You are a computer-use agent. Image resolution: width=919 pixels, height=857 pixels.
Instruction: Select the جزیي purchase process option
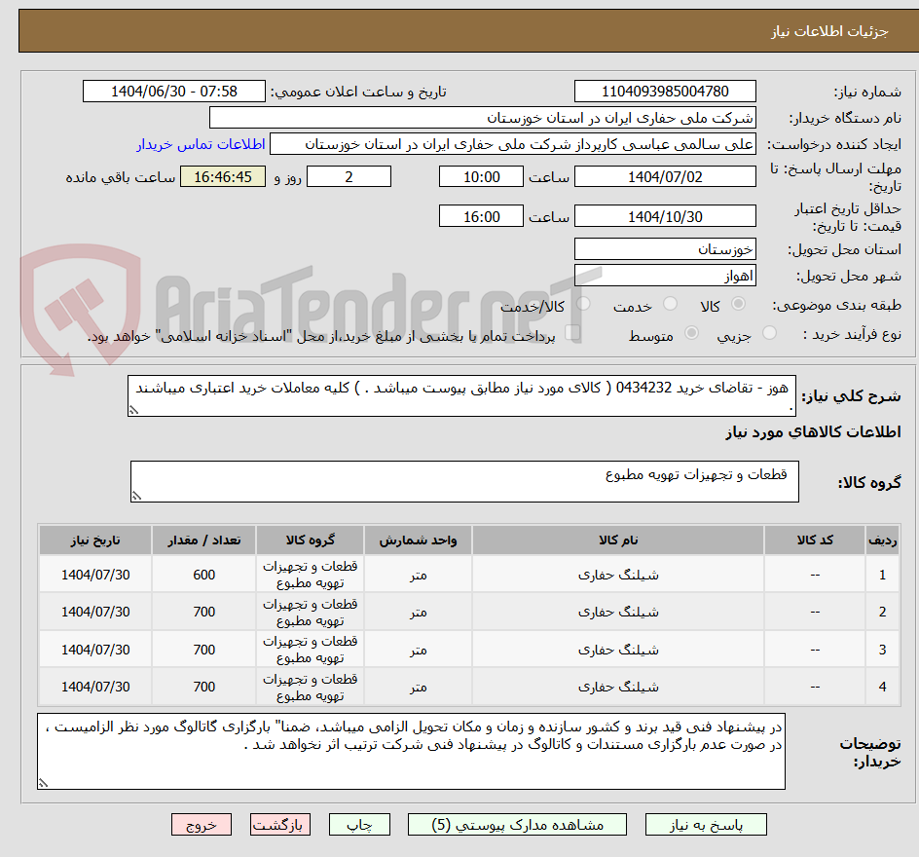(x=768, y=330)
